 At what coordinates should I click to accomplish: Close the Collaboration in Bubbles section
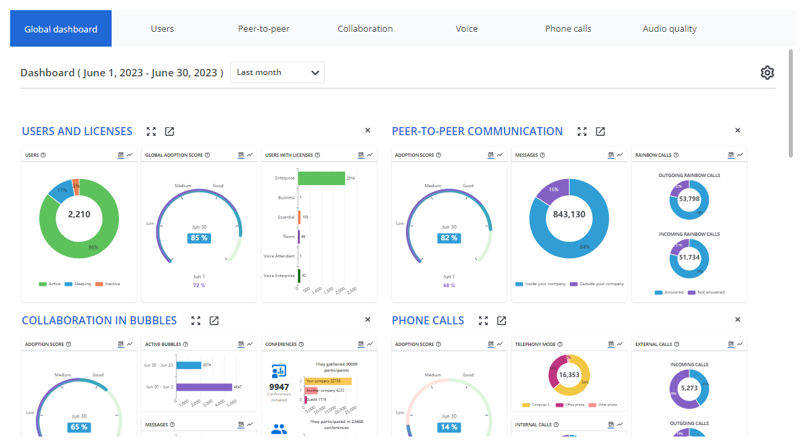tap(367, 320)
